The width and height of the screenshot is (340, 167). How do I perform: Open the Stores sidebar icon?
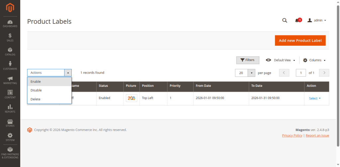tap(10, 123)
